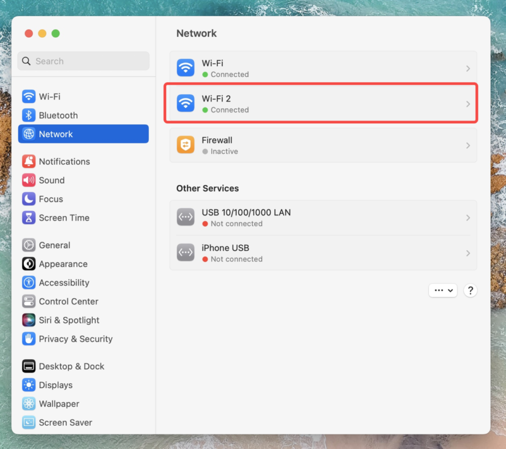The image size is (506, 449).
Task: Click the Network globe icon in sidebar
Action: [29, 134]
